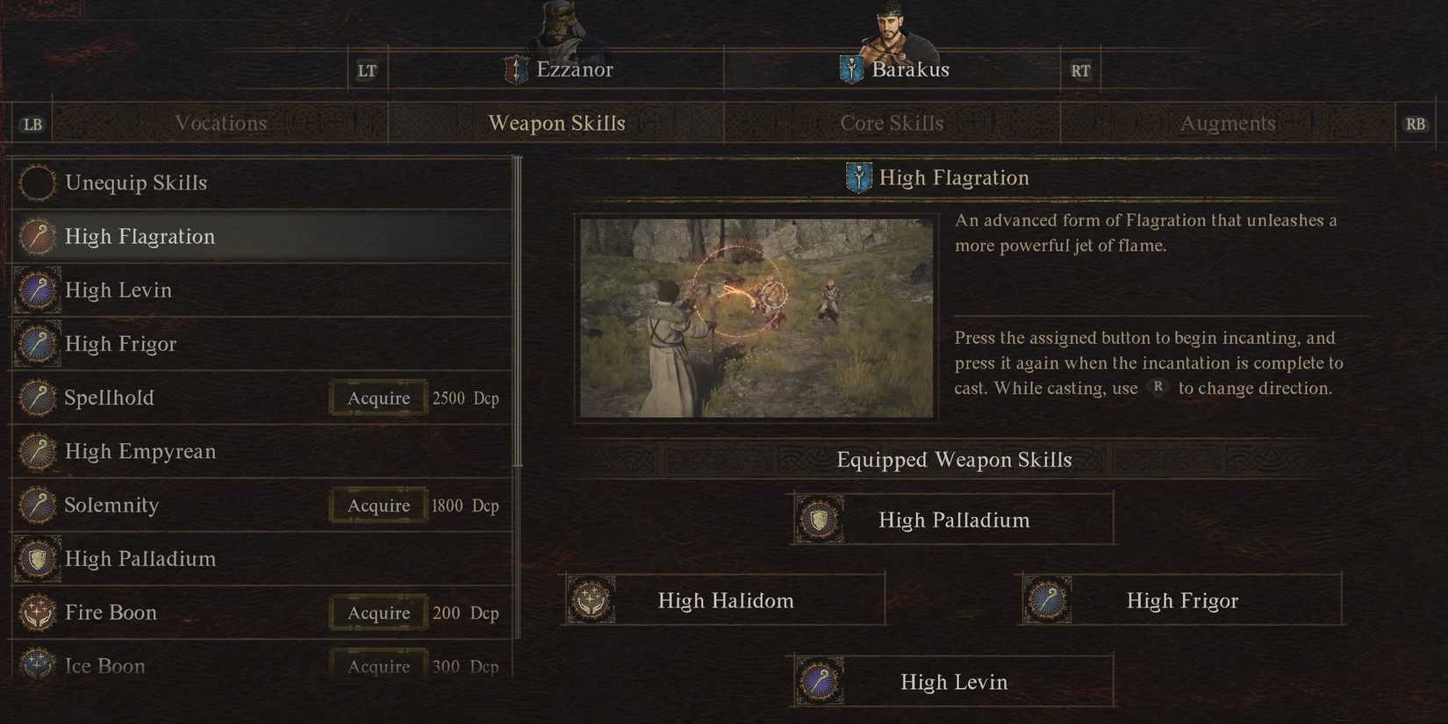Select the Spellhold skill icon
Viewport: 1448px width, 724px height.
(37, 398)
